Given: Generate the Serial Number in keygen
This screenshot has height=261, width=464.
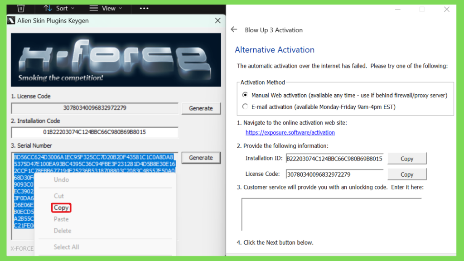Looking at the screenshot, I should point(201,158).
